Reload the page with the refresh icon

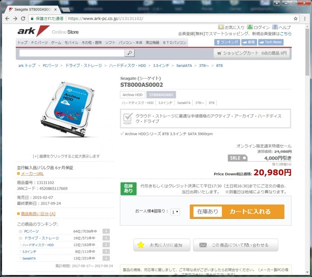coord(23,18)
